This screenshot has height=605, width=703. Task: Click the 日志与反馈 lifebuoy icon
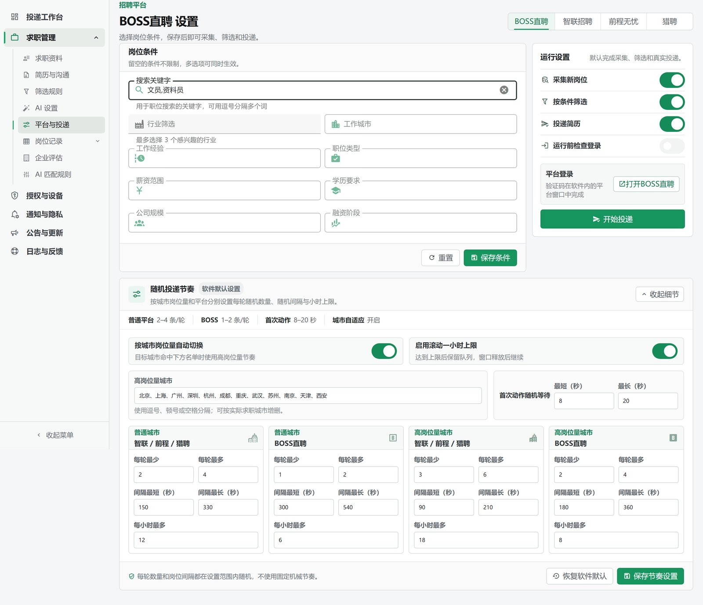[x=14, y=251]
